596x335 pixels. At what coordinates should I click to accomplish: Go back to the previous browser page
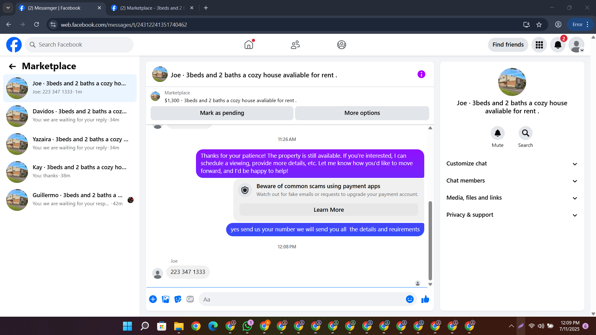click(9, 25)
